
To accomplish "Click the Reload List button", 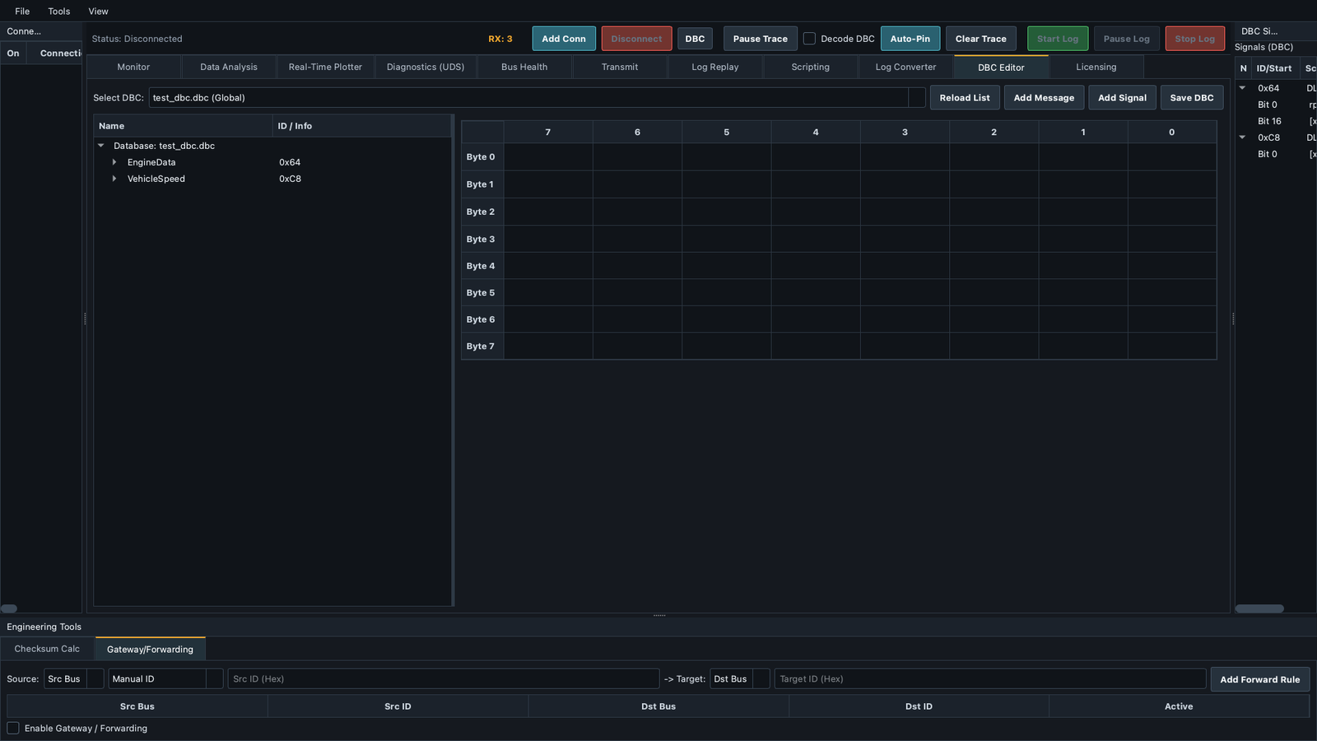I will coord(965,97).
